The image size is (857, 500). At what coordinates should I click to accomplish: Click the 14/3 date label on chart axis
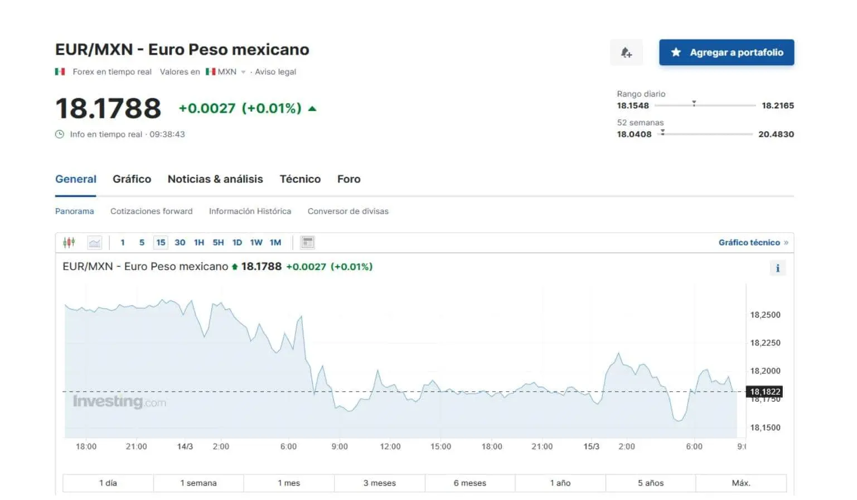tap(185, 447)
